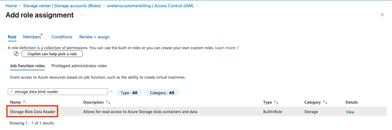Screen dimensions: 392x130
Task: Switch to the Members tab
Action: 32,37
